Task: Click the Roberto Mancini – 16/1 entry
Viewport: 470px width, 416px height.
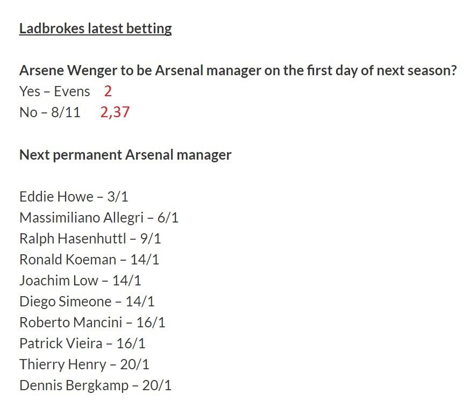Action: (92, 322)
